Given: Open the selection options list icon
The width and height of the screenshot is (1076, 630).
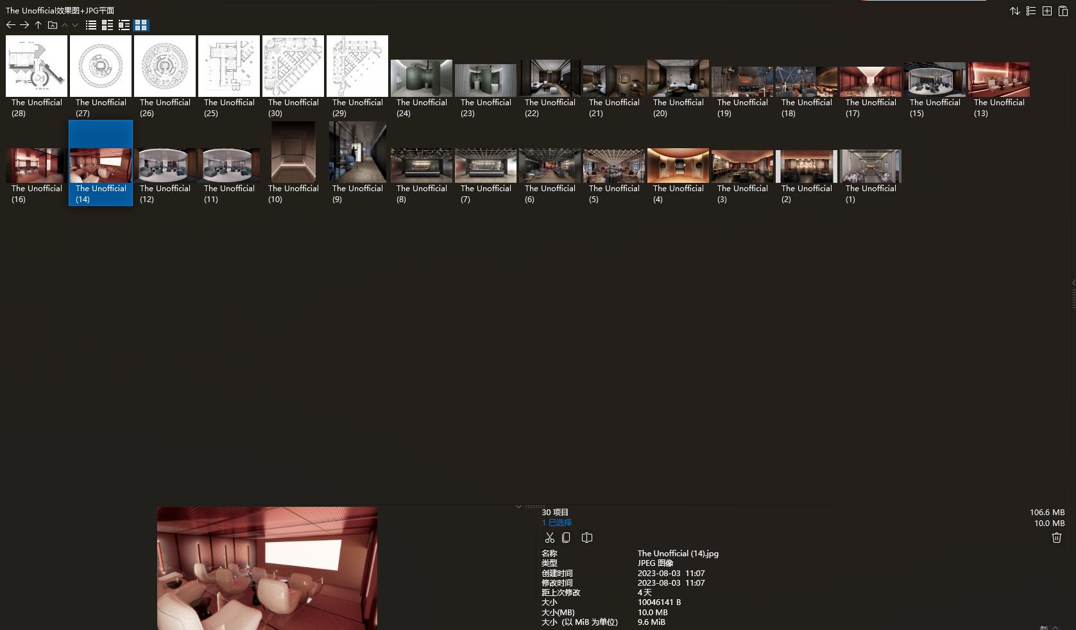Looking at the screenshot, I should click(x=1030, y=11).
